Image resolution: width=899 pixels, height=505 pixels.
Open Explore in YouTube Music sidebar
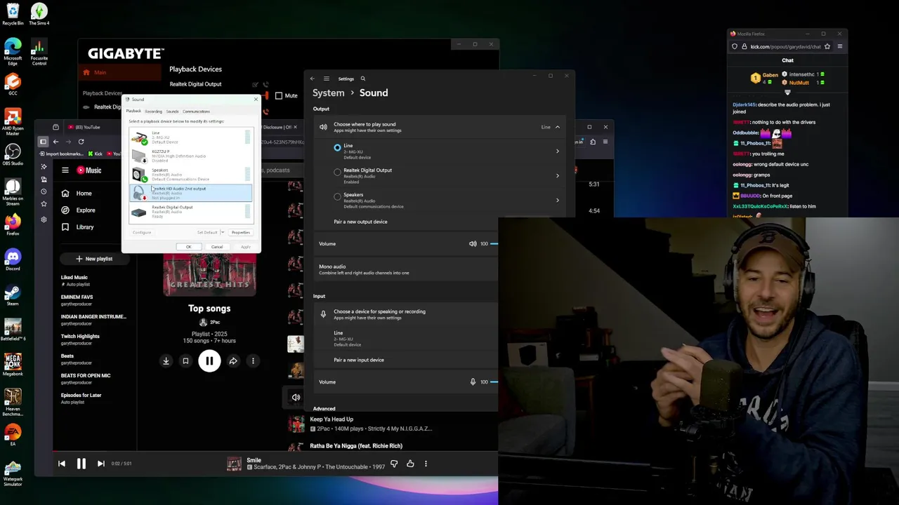coord(79,210)
